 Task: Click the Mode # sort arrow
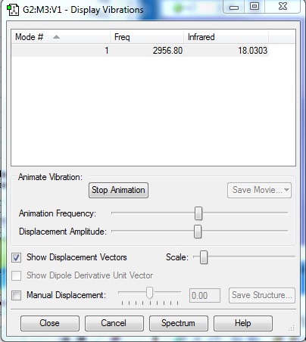(56, 37)
